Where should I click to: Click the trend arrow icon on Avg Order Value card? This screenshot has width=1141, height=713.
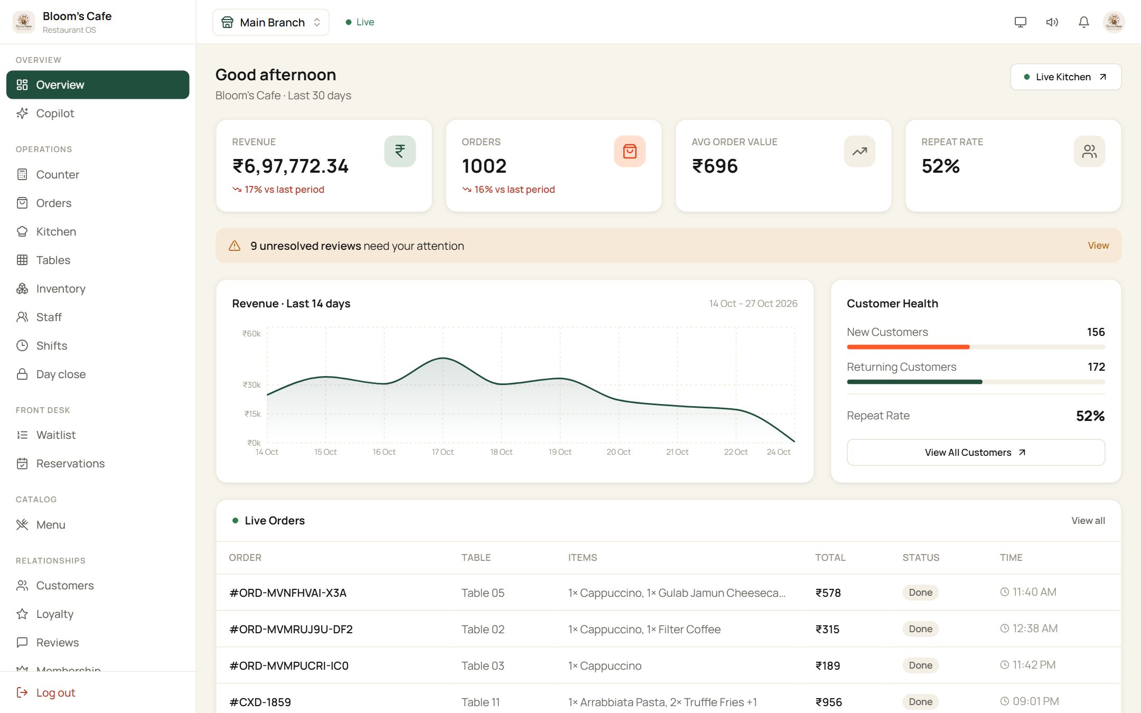point(859,152)
